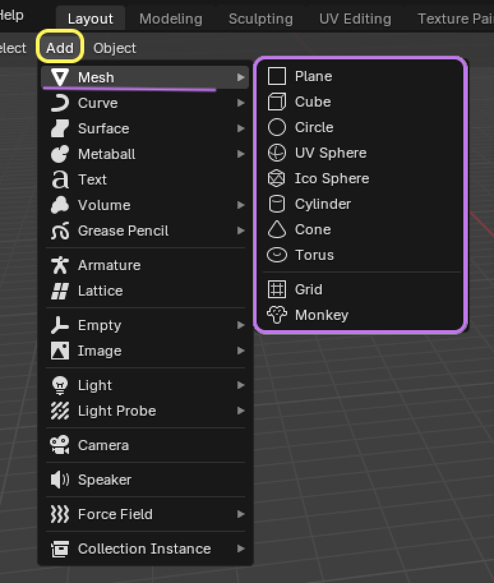Select the Cylinder mesh icon

(x=276, y=204)
